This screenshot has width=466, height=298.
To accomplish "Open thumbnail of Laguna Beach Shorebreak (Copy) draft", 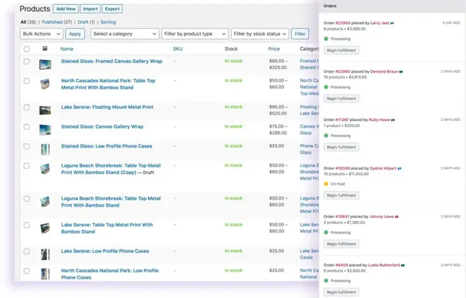I will [x=45, y=169].
